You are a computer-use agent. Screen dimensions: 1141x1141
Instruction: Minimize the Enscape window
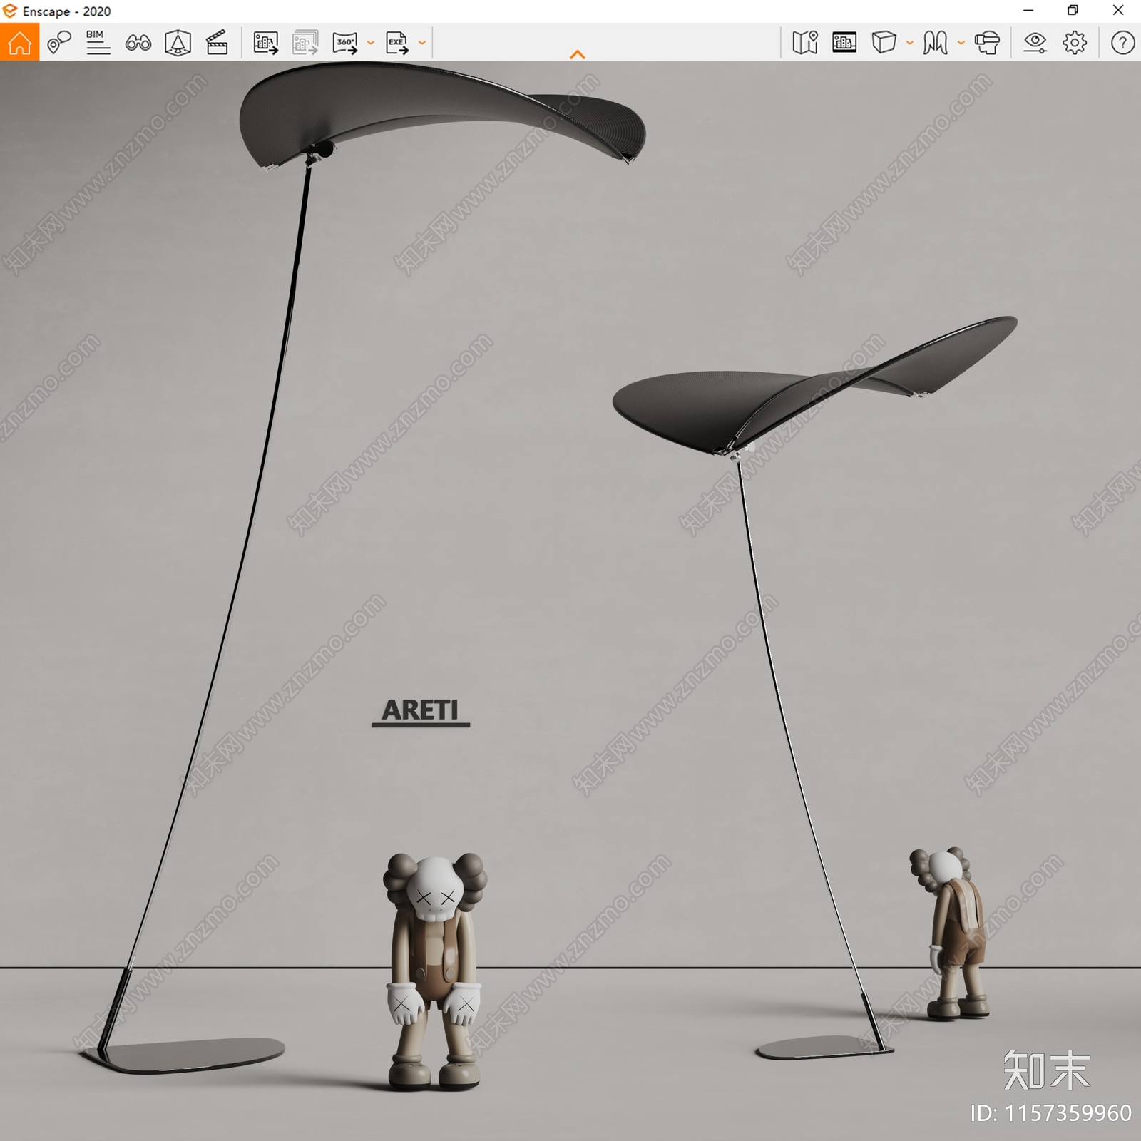pos(1028,11)
